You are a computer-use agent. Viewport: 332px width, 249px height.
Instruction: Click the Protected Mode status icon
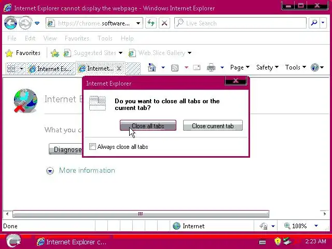point(264,226)
